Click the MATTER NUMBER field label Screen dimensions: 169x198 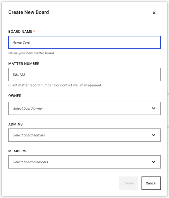coord(24,64)
